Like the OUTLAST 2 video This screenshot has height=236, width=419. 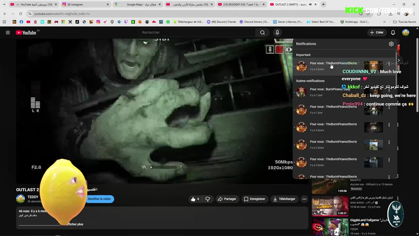195,199
